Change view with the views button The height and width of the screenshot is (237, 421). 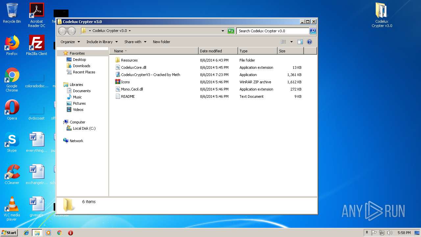tap(284, 42)
